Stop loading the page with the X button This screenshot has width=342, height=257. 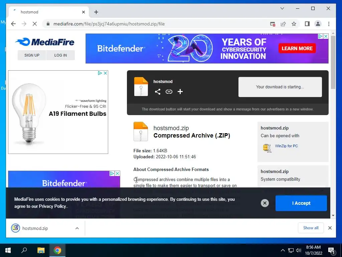tap(35, 24)
